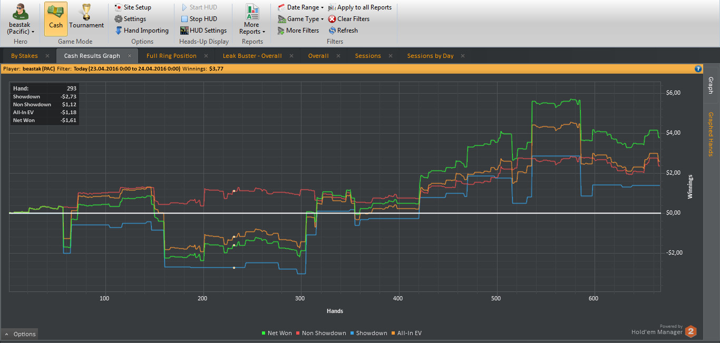Apply filters to all Reports
The image size is (720, 343).
[360, 7]
